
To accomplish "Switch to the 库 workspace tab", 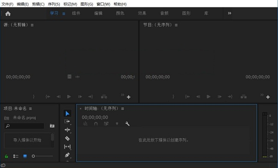I will [x=206, y=13].
